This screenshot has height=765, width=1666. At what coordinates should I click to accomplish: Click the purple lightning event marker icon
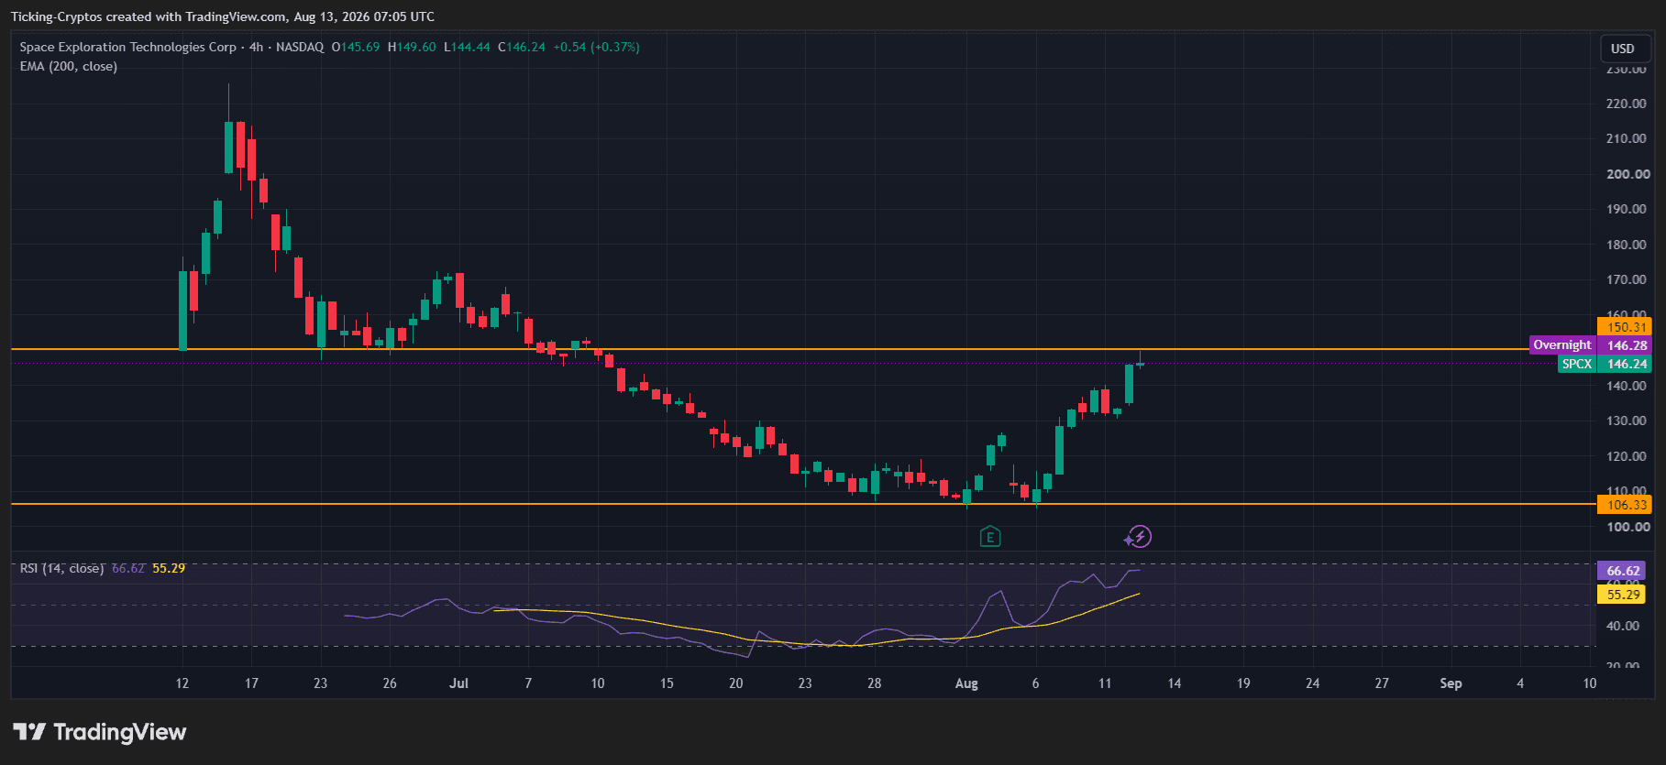click(1139, 536)
